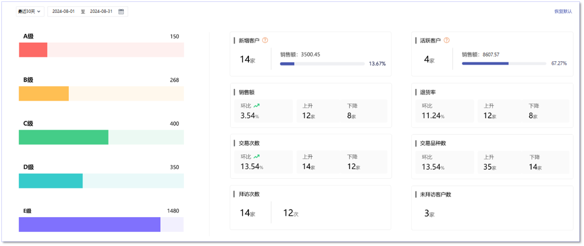Image resolution: width=584 pixels, height=246 pixels.
Task: Click the 12次 value in 拜访次数 card
Action: 290,213
